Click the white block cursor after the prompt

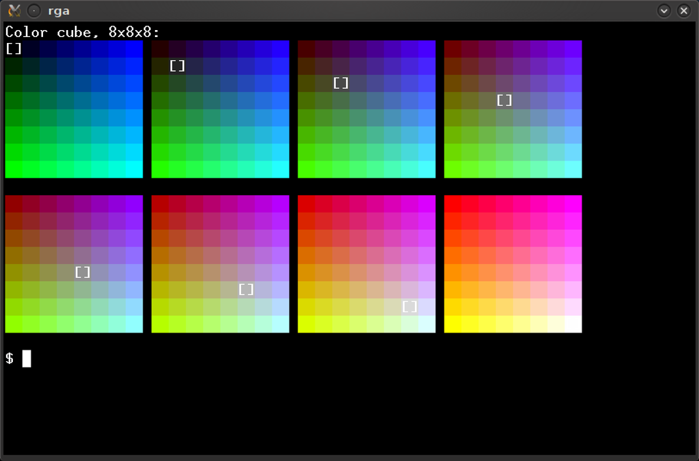coord(27,359)
